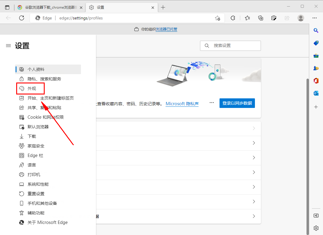323x235 pixels.
Task: Open Cookie 和网站权限 settings
Action: click(48, 117)
